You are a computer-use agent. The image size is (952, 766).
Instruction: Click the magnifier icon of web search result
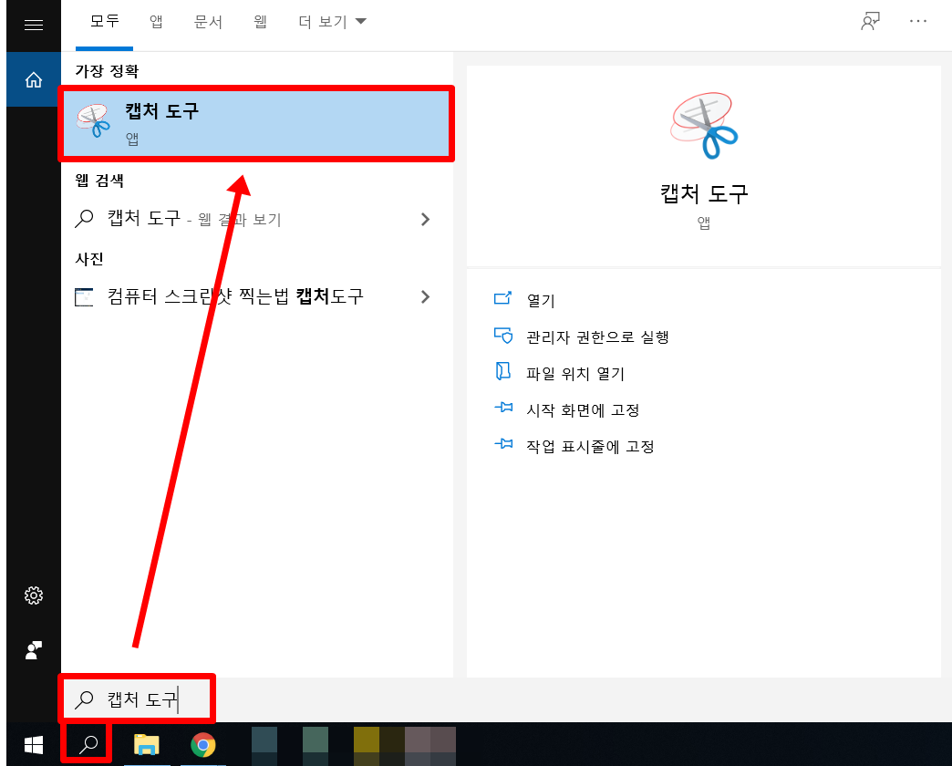[84, 219]
